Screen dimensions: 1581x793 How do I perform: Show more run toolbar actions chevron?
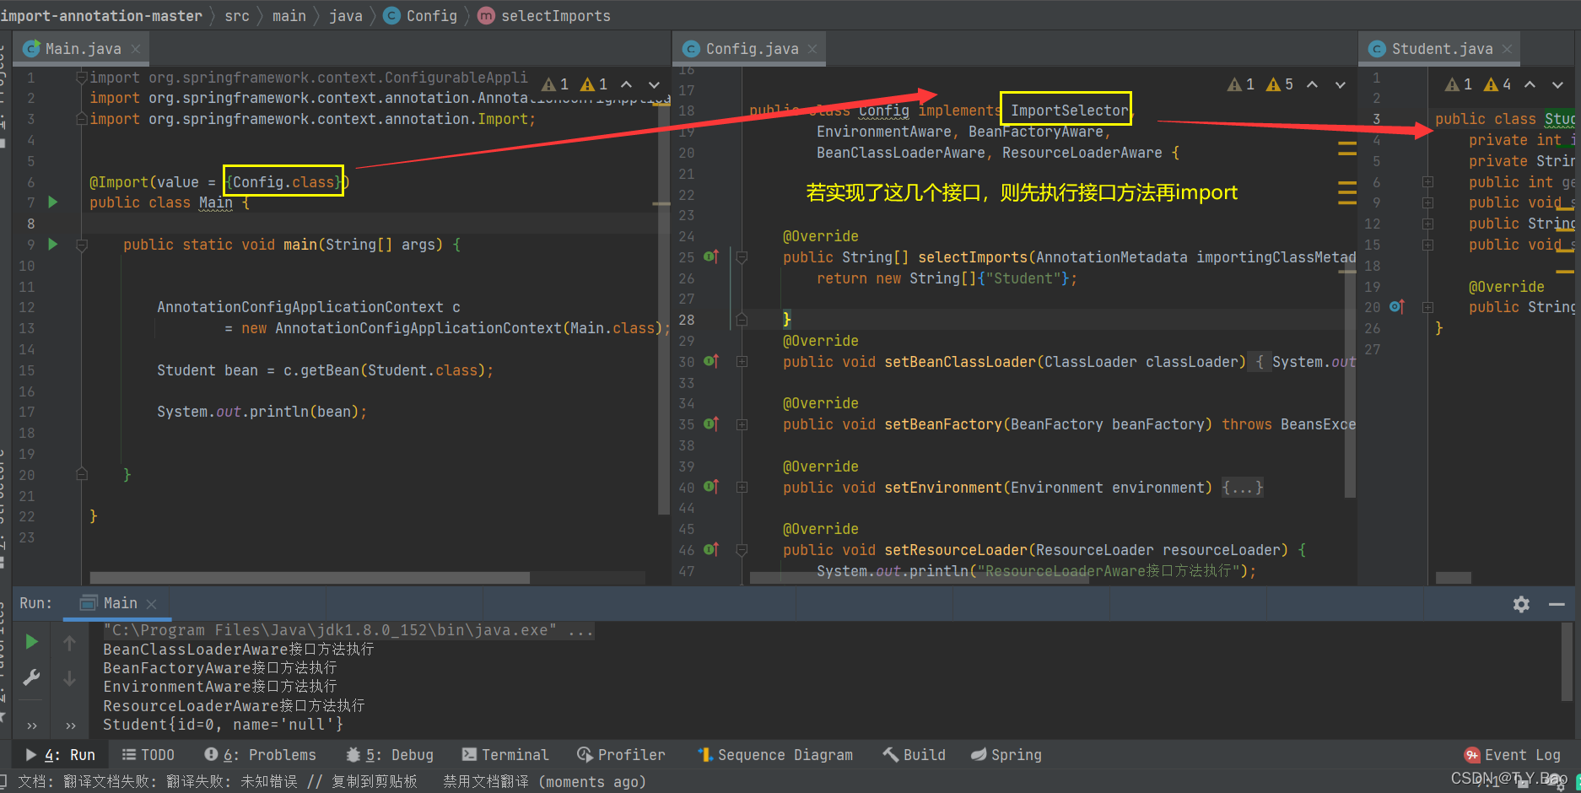click(31, 725)
